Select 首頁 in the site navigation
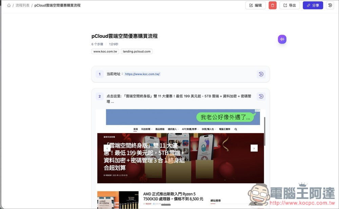 [135, 129]
